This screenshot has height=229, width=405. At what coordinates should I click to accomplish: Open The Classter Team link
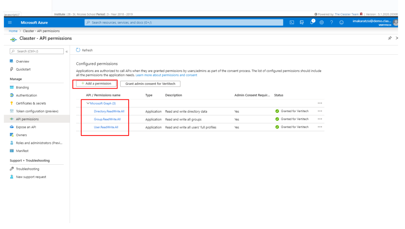347,14
